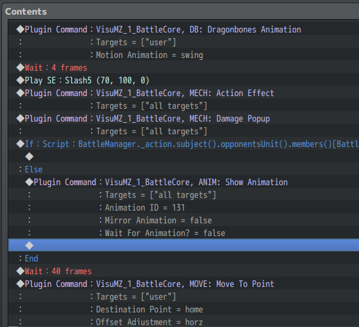Select the Else branch line
Image resolution: width=359 pixels, height=327 pixels.
(x=183, y=169)
